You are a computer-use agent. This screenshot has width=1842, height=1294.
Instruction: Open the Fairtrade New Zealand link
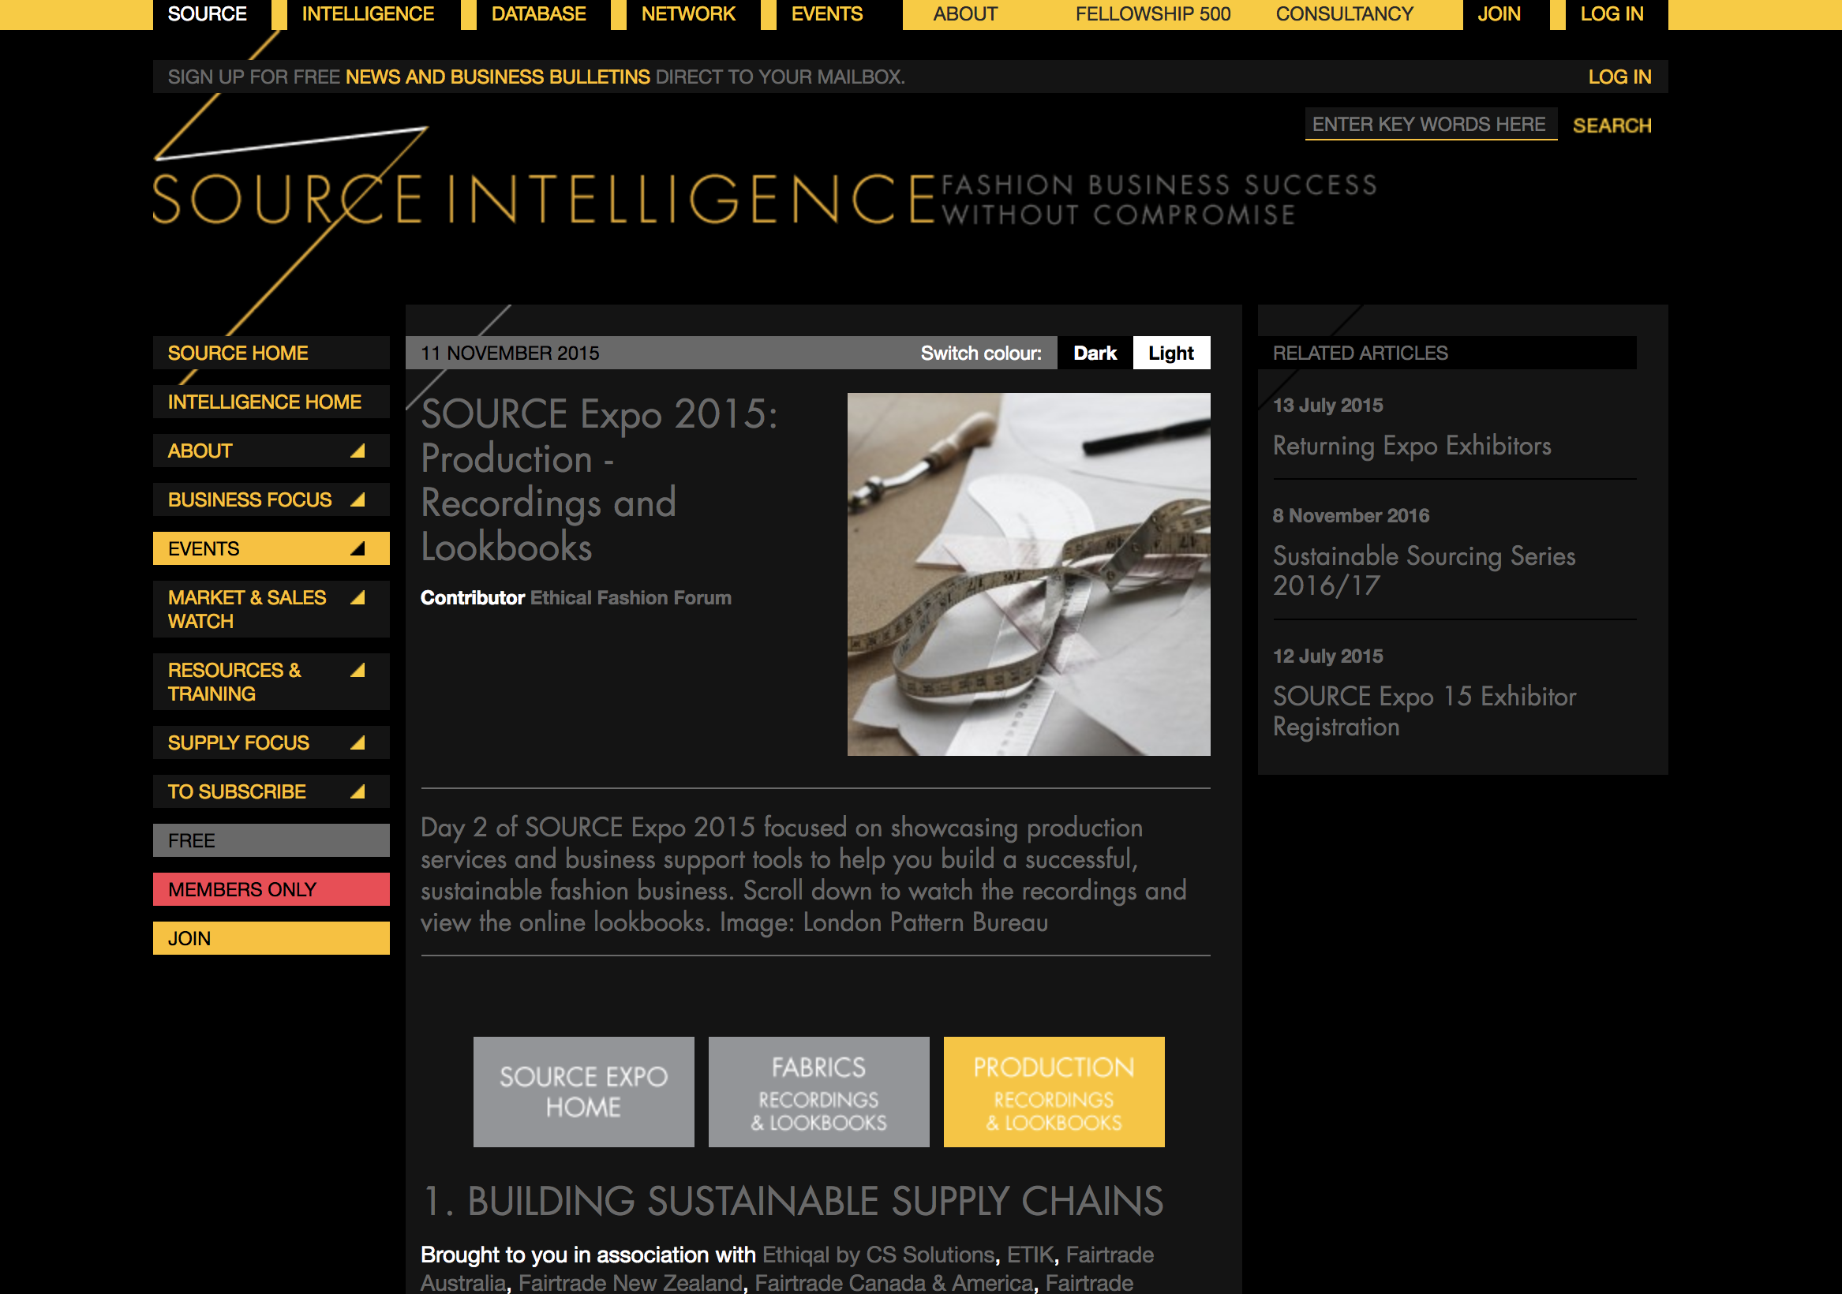pos(630,1283)
